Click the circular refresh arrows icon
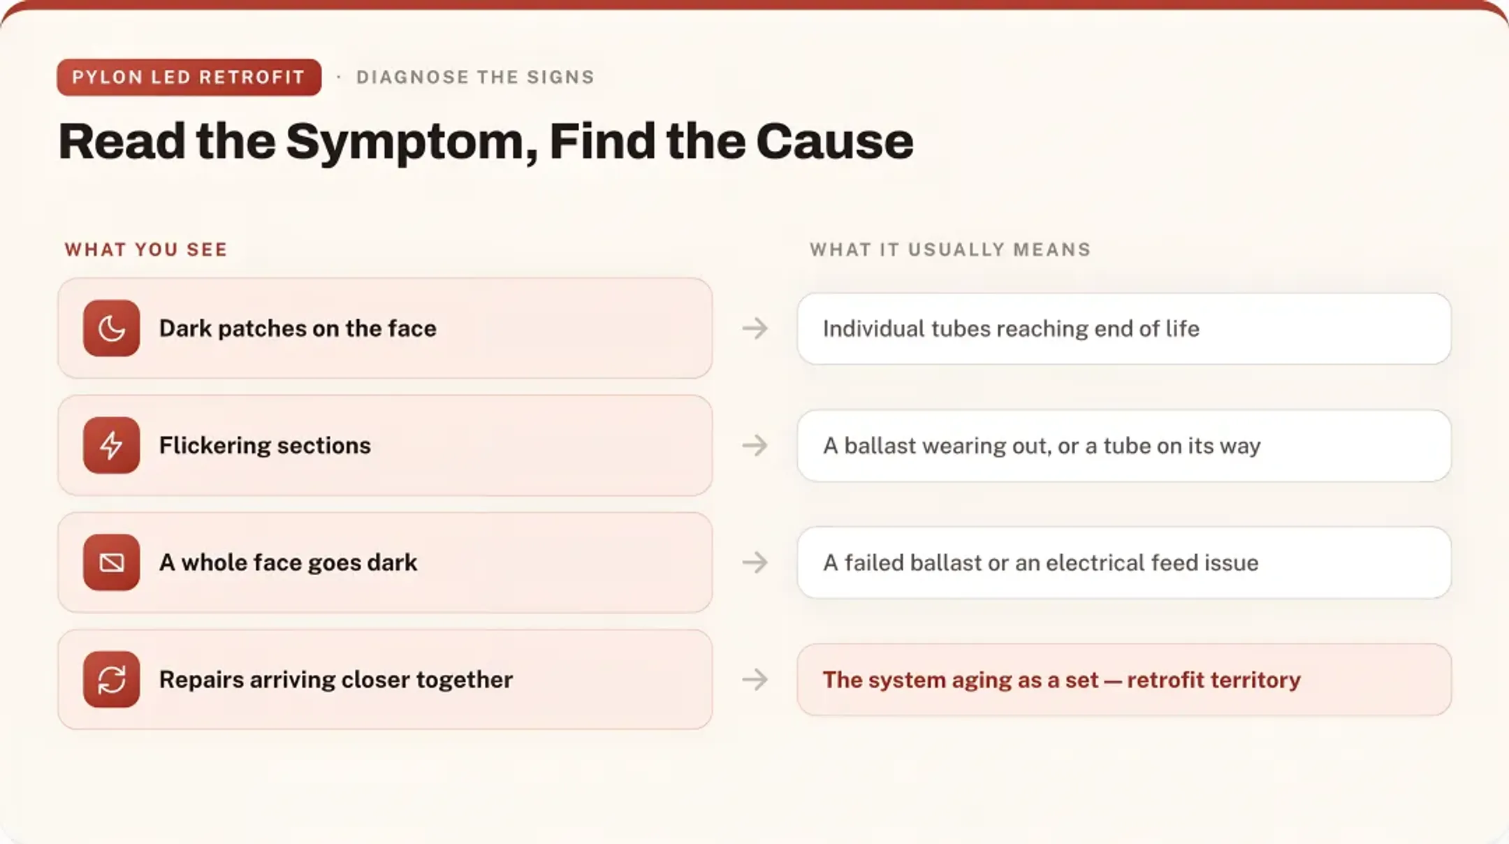Viewport: 1509px width, 844px height. pyautogui.click(x=111, y=679)
